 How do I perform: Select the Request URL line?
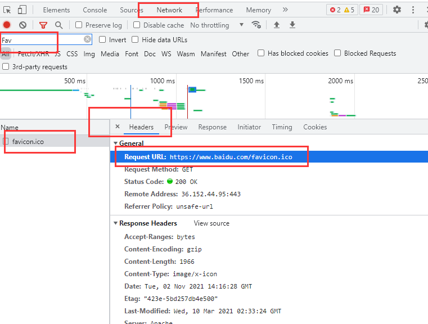(269, 157)
